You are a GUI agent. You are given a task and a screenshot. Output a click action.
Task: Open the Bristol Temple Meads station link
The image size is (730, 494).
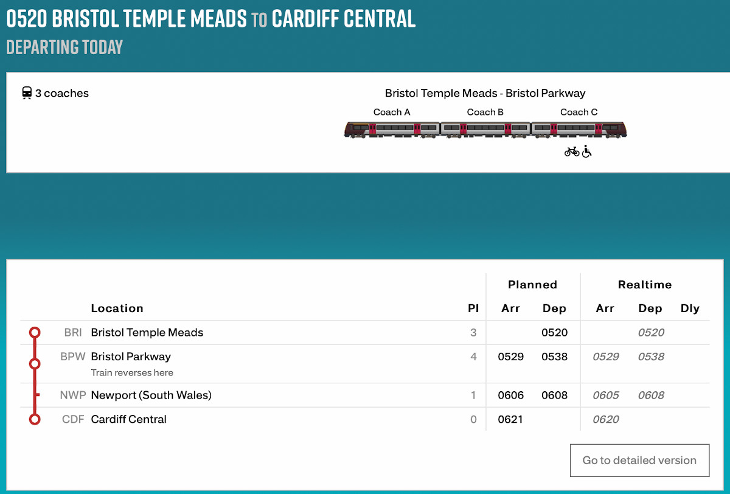pos(147,333)
